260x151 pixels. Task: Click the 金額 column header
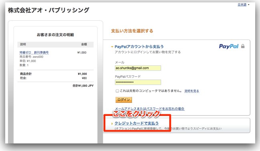tap(84, 44)
